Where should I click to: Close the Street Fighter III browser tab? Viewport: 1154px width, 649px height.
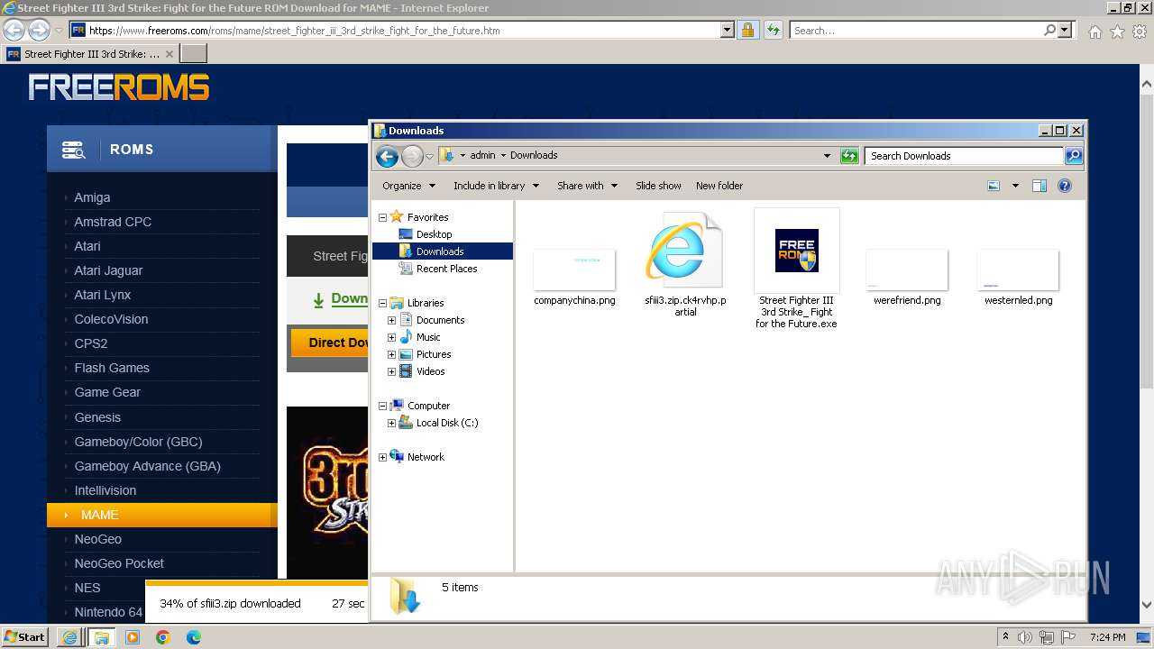click(x=169, y=54)
